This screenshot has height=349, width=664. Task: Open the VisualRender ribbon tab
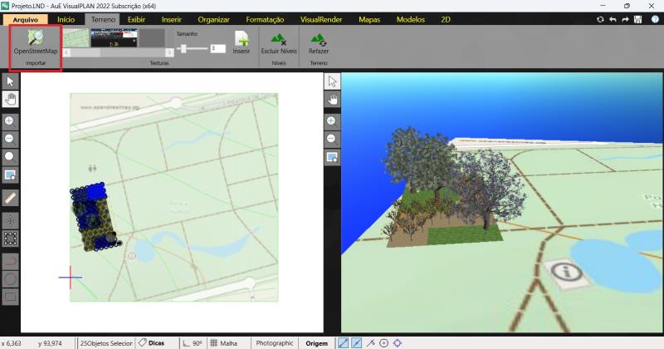[320, 19]
